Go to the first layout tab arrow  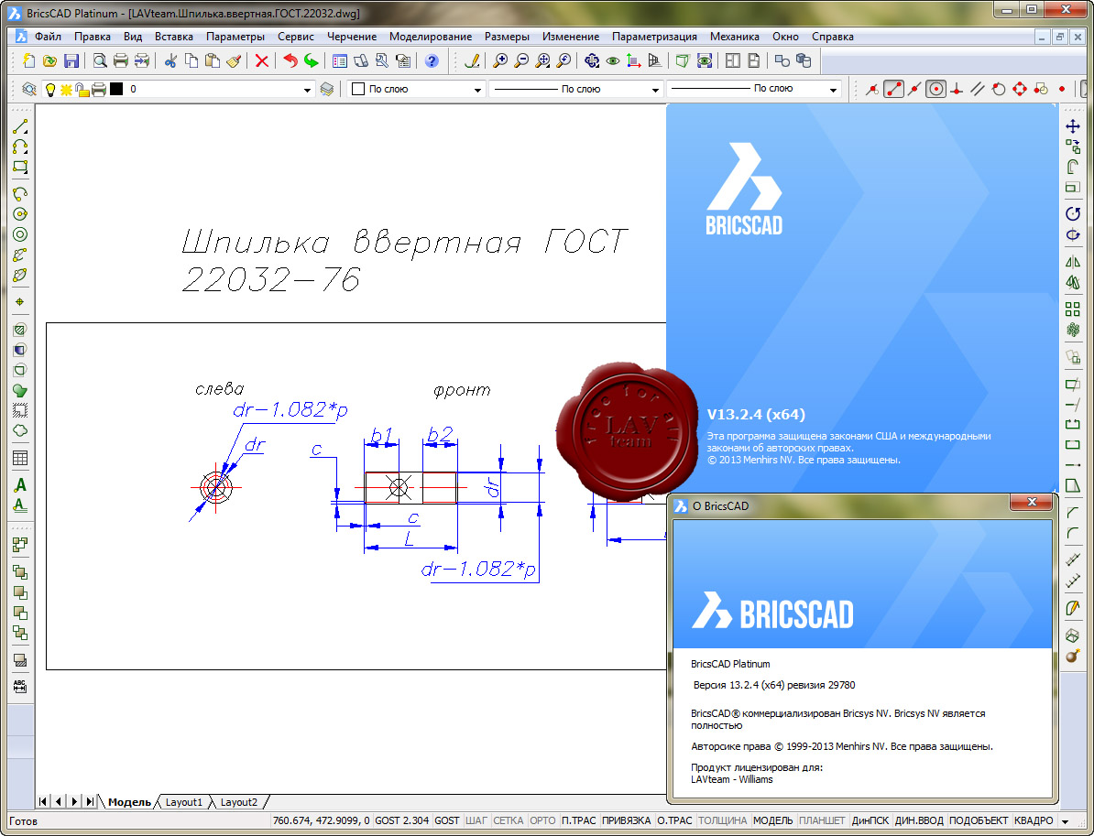(x=42, y=802)
